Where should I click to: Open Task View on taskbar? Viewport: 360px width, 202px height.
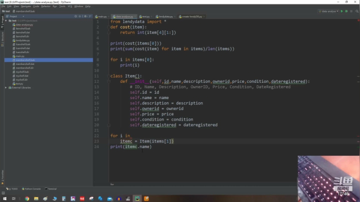14,198
